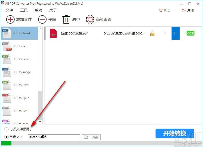203x147 pixels.
Task: Select the PDF to Html mode
Action: click(x=19, y=85)
